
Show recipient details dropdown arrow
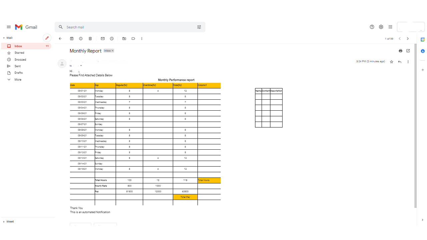coord(81,66)
